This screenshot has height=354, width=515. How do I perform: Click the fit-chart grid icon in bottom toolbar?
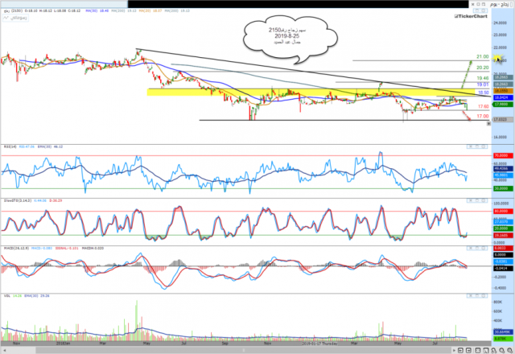click(478, 351)
